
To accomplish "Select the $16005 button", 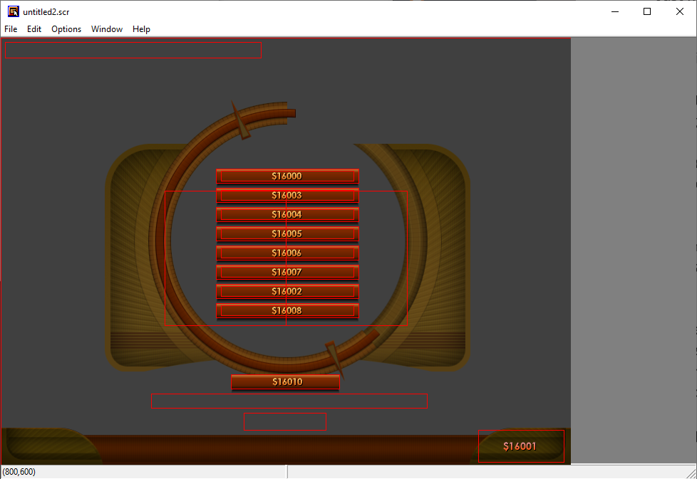I will pyautogui.click(x=287, y=234).
